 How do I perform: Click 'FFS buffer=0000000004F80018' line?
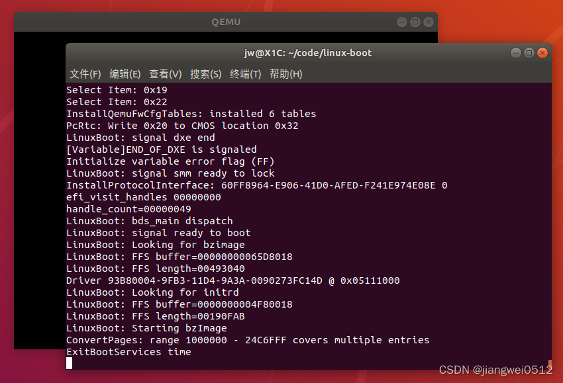click(x=179, y=304)
